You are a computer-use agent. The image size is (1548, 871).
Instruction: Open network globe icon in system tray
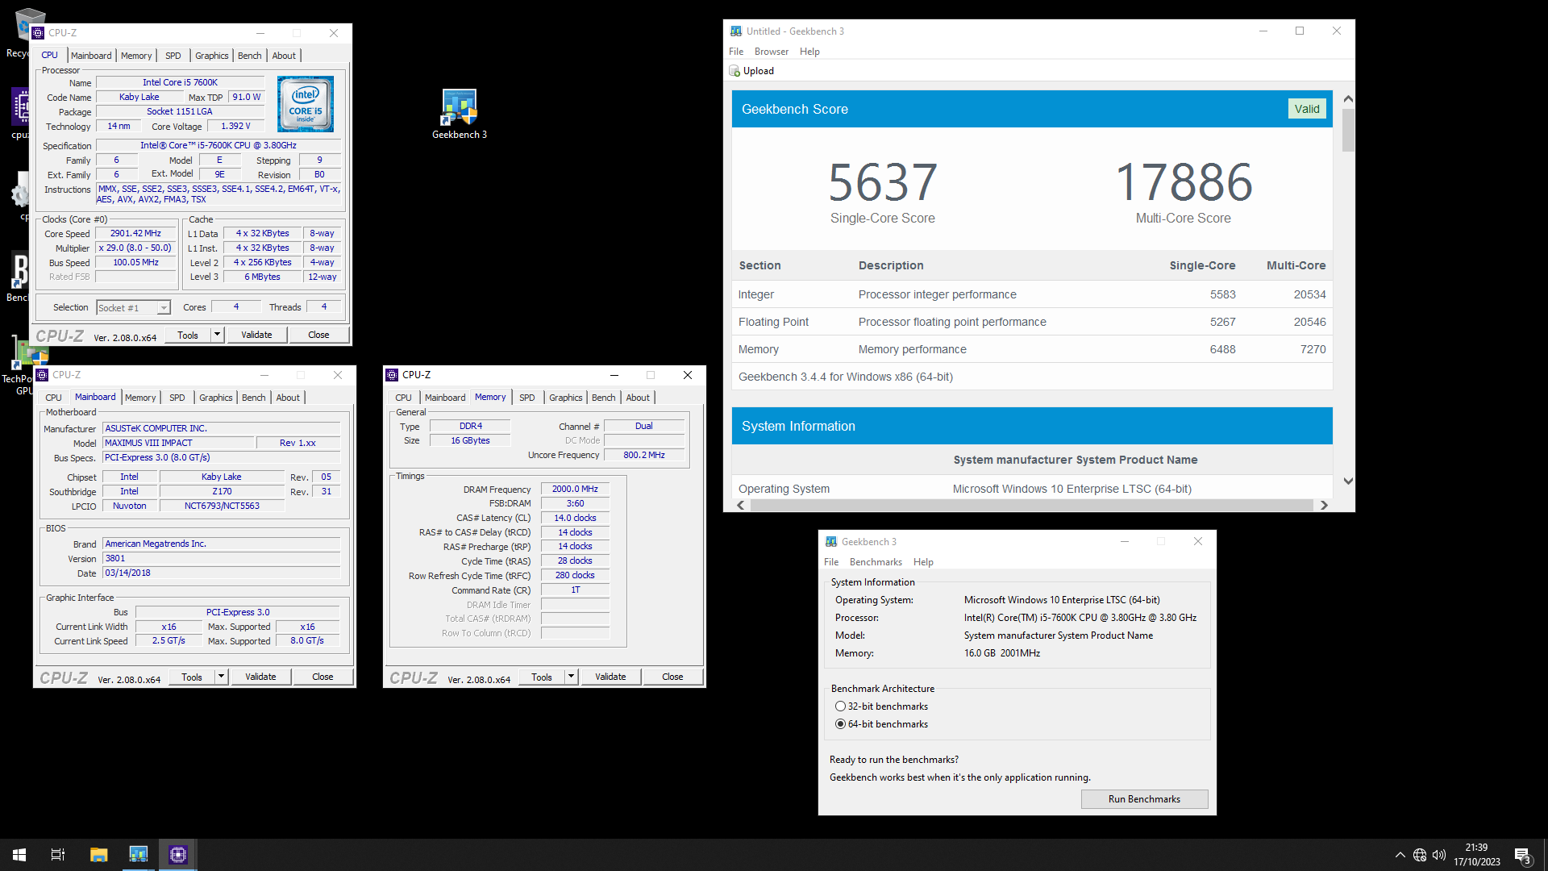tap(1420, 855)
